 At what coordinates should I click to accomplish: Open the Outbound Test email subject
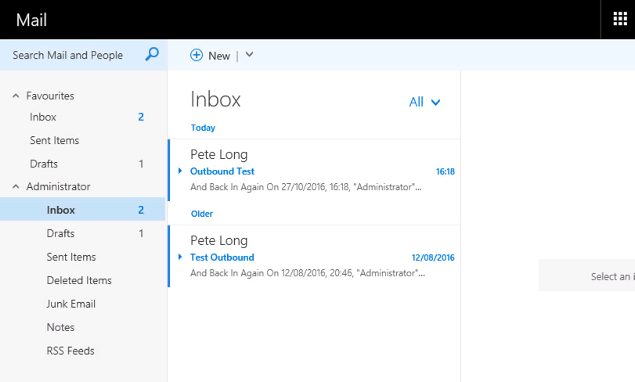tap(222, 171)
